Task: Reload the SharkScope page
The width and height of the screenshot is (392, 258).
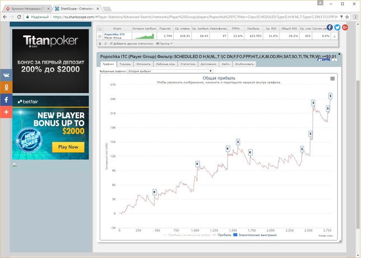Action: coord(19,17)
